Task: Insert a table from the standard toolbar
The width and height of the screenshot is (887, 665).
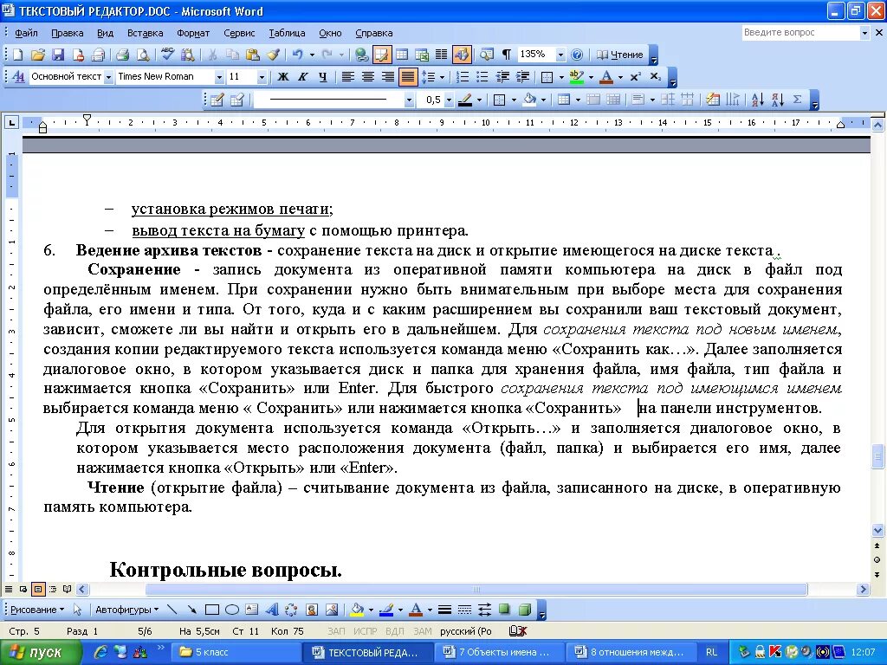Action: pos(402,55)
